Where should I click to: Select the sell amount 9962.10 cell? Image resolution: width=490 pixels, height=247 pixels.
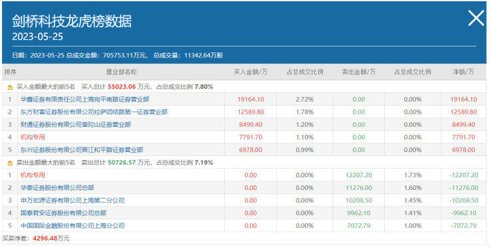click(359, 213)
